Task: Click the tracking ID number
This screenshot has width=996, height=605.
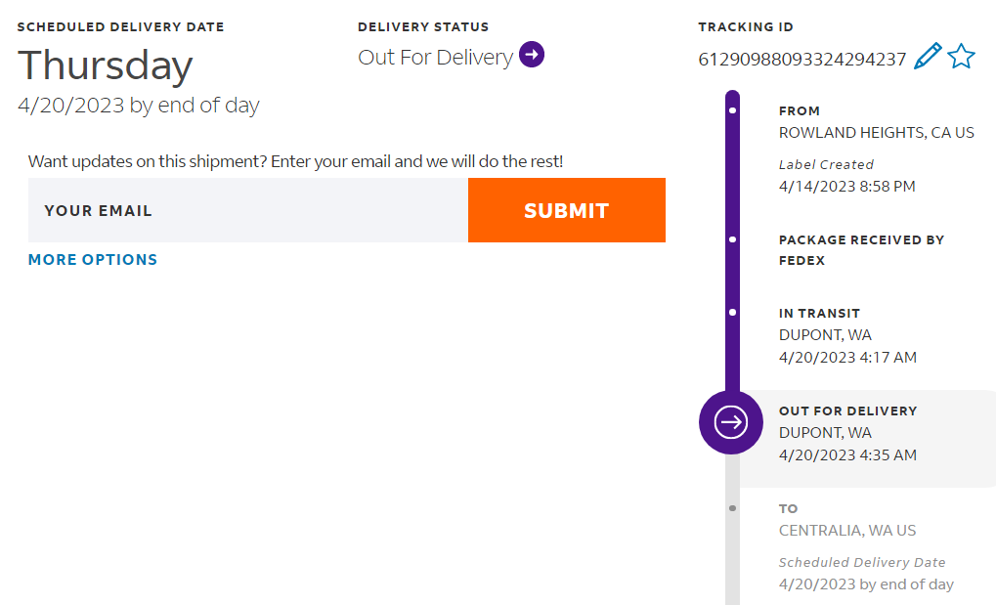Action: click(801, 59)
